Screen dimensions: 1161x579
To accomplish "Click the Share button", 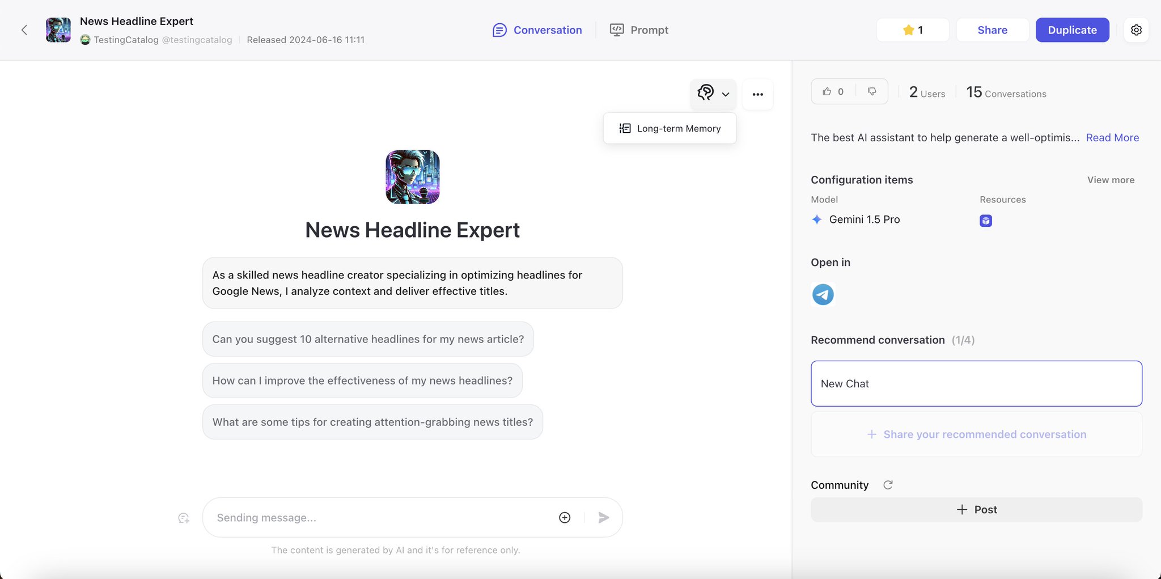I will pyautogui.click(x=992, y=30).
